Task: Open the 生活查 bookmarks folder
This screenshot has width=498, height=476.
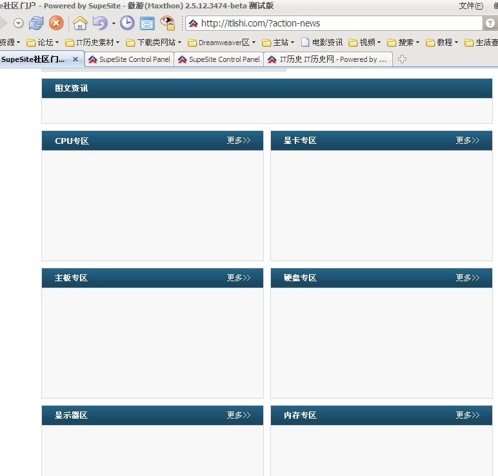Action: (481, 42)
